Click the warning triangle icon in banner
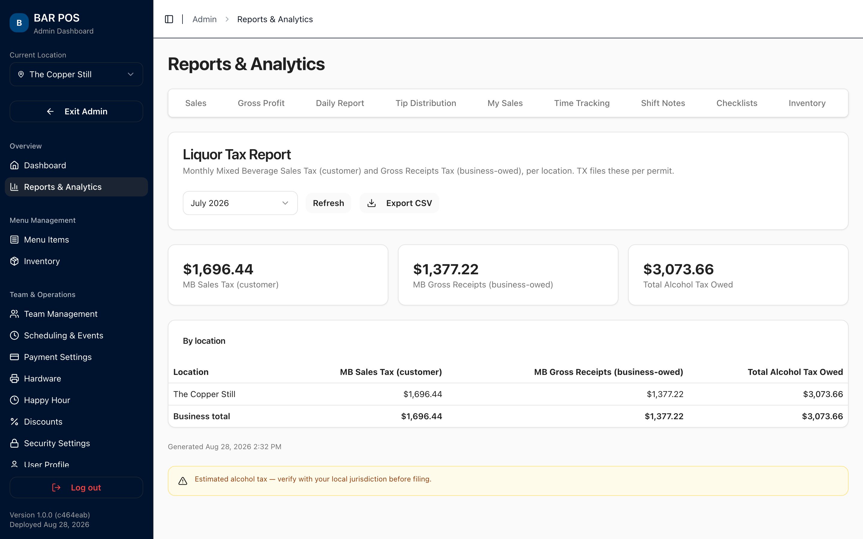 (x=183, y=481)
